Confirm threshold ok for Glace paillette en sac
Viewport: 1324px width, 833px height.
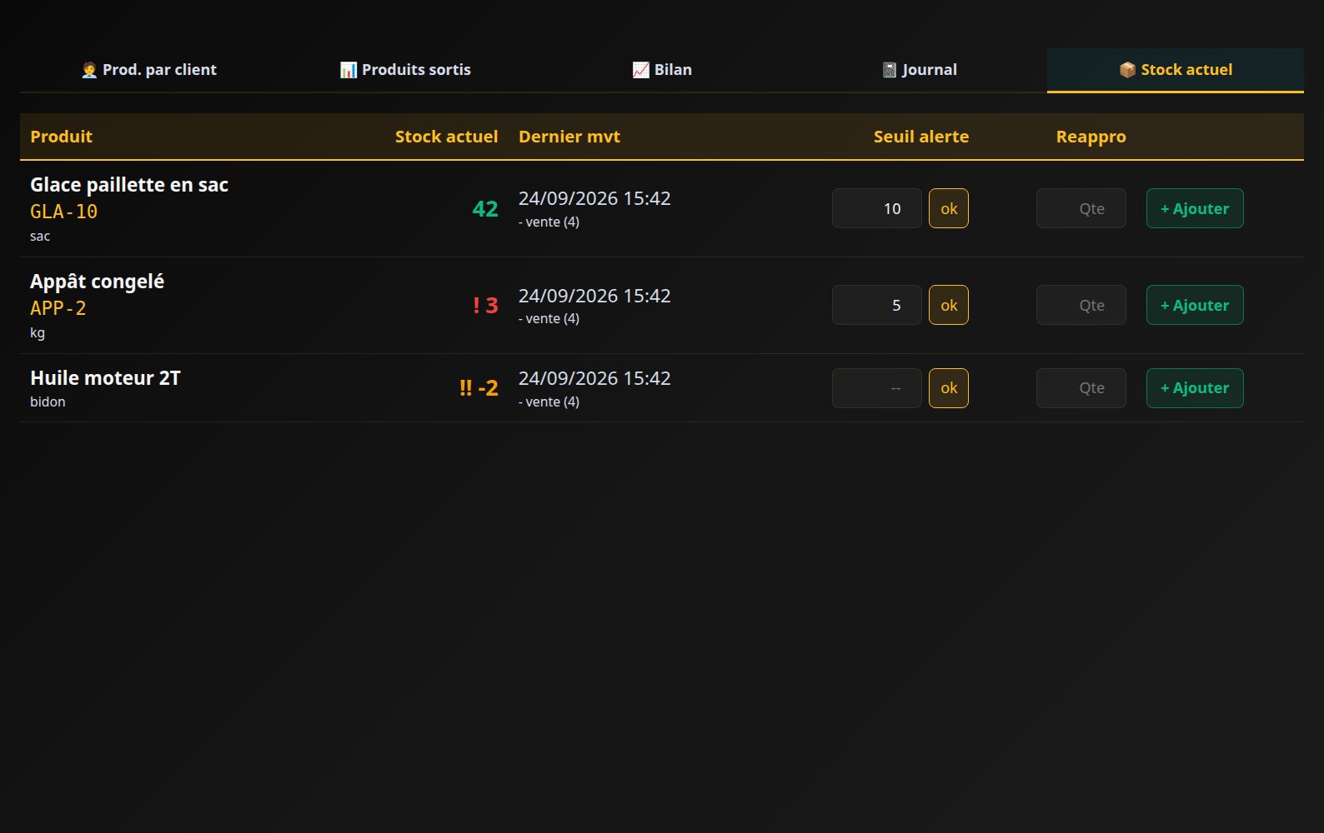[949, 208]
